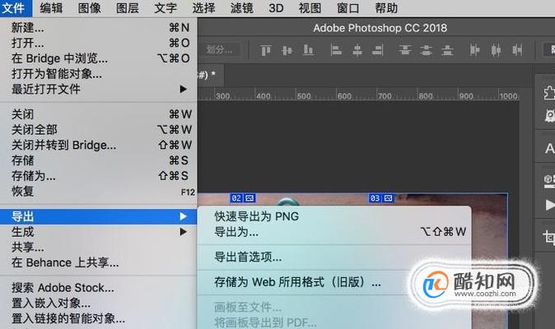The height and width of the screenshot is (329, 555).
Task: Select 打开为智能对象...
Action: [x=98, y=74]
